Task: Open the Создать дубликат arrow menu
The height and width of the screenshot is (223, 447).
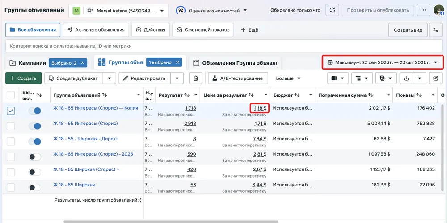Action: click(110, 78)
